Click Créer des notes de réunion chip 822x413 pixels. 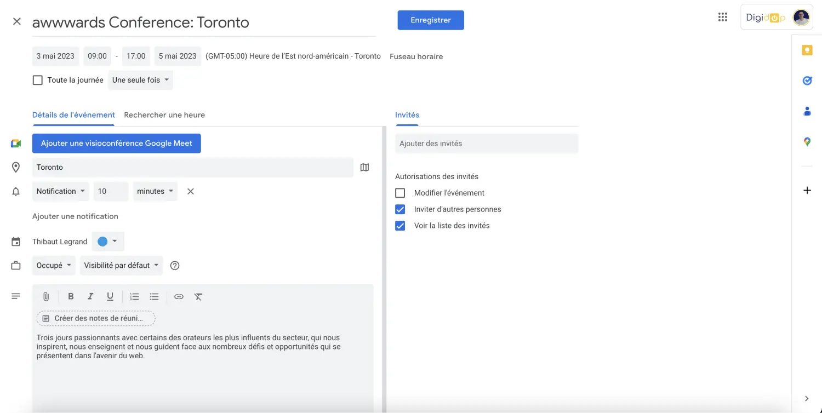[96, 318]
